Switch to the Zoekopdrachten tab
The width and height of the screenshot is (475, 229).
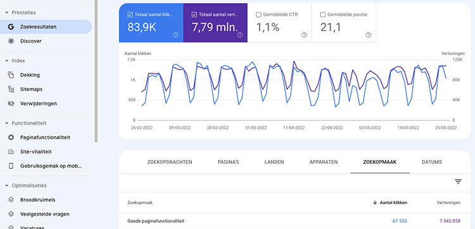pos(170,162)
